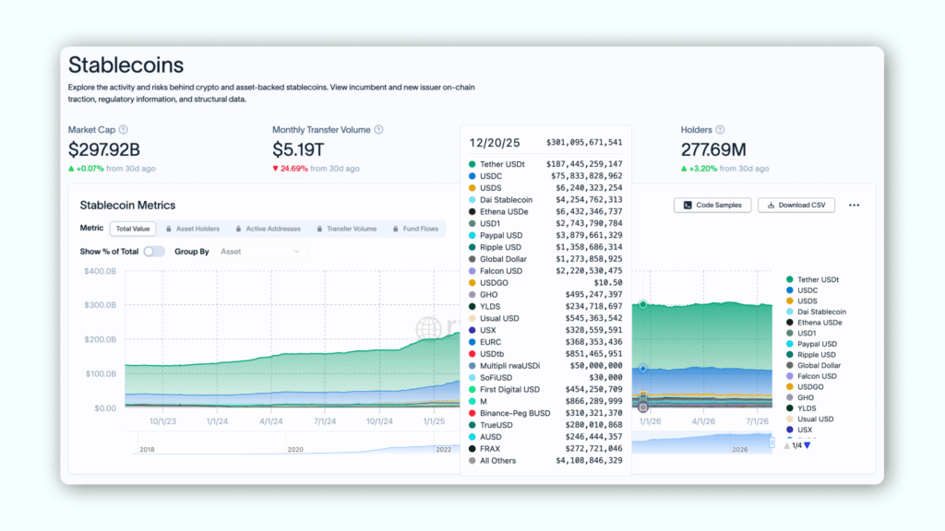This screenshot has height=531, width=945.
Task: Toggle Ethena USDe series in chart legend
Action: click(814, 323)
